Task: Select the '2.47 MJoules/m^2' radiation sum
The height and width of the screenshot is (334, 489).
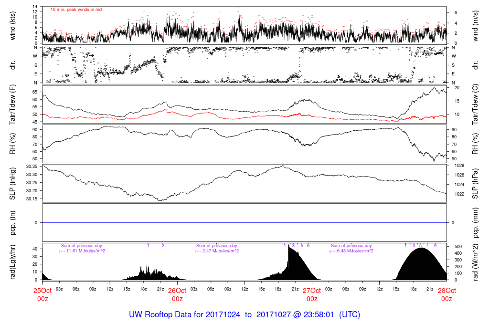Action: pos(221,251)
